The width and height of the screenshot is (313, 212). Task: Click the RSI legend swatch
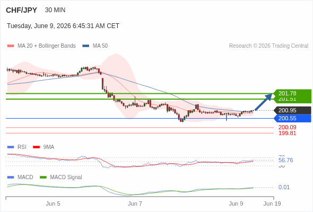click(11, 147)
